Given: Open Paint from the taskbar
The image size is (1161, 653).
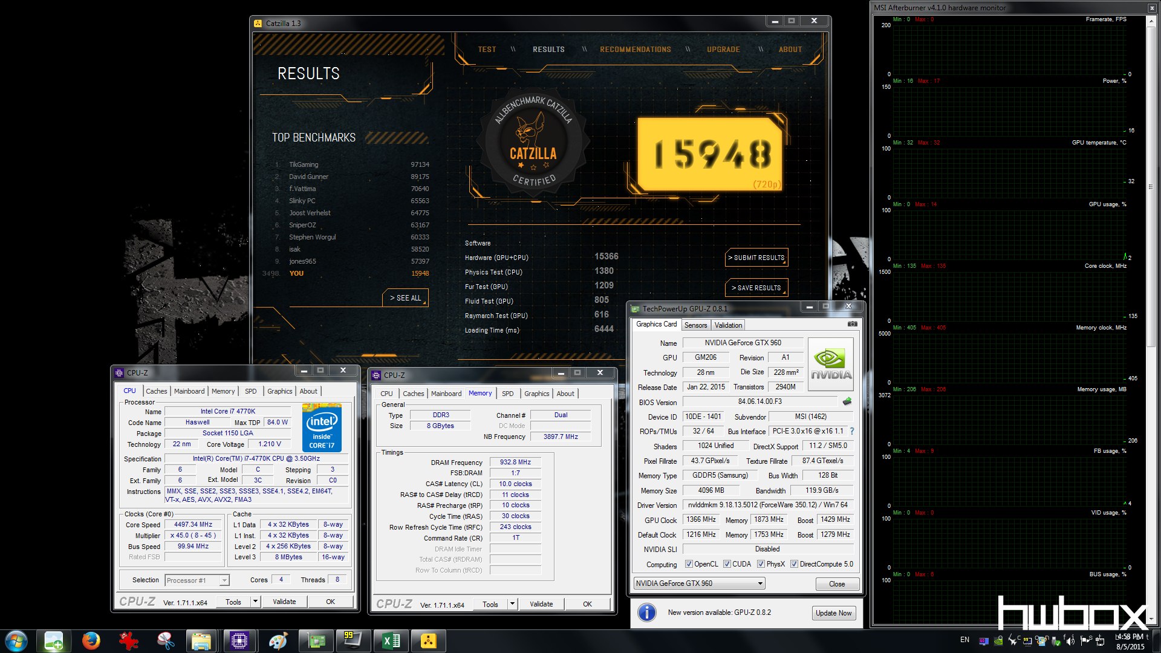Looking at the screenshot, I should (x=278, y=641).
